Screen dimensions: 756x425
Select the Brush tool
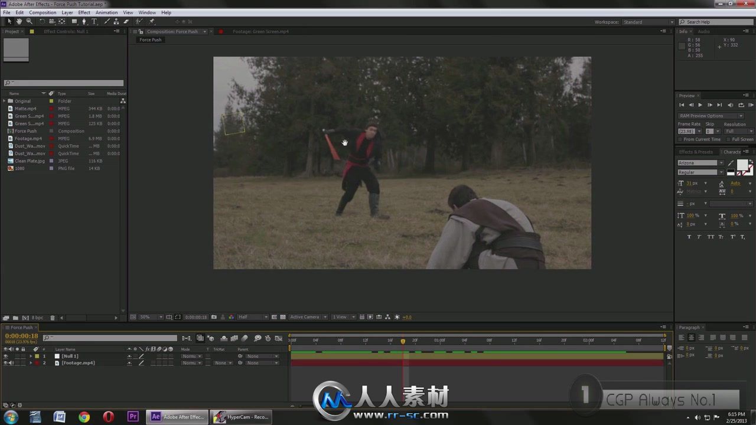[x=107, y=21]
